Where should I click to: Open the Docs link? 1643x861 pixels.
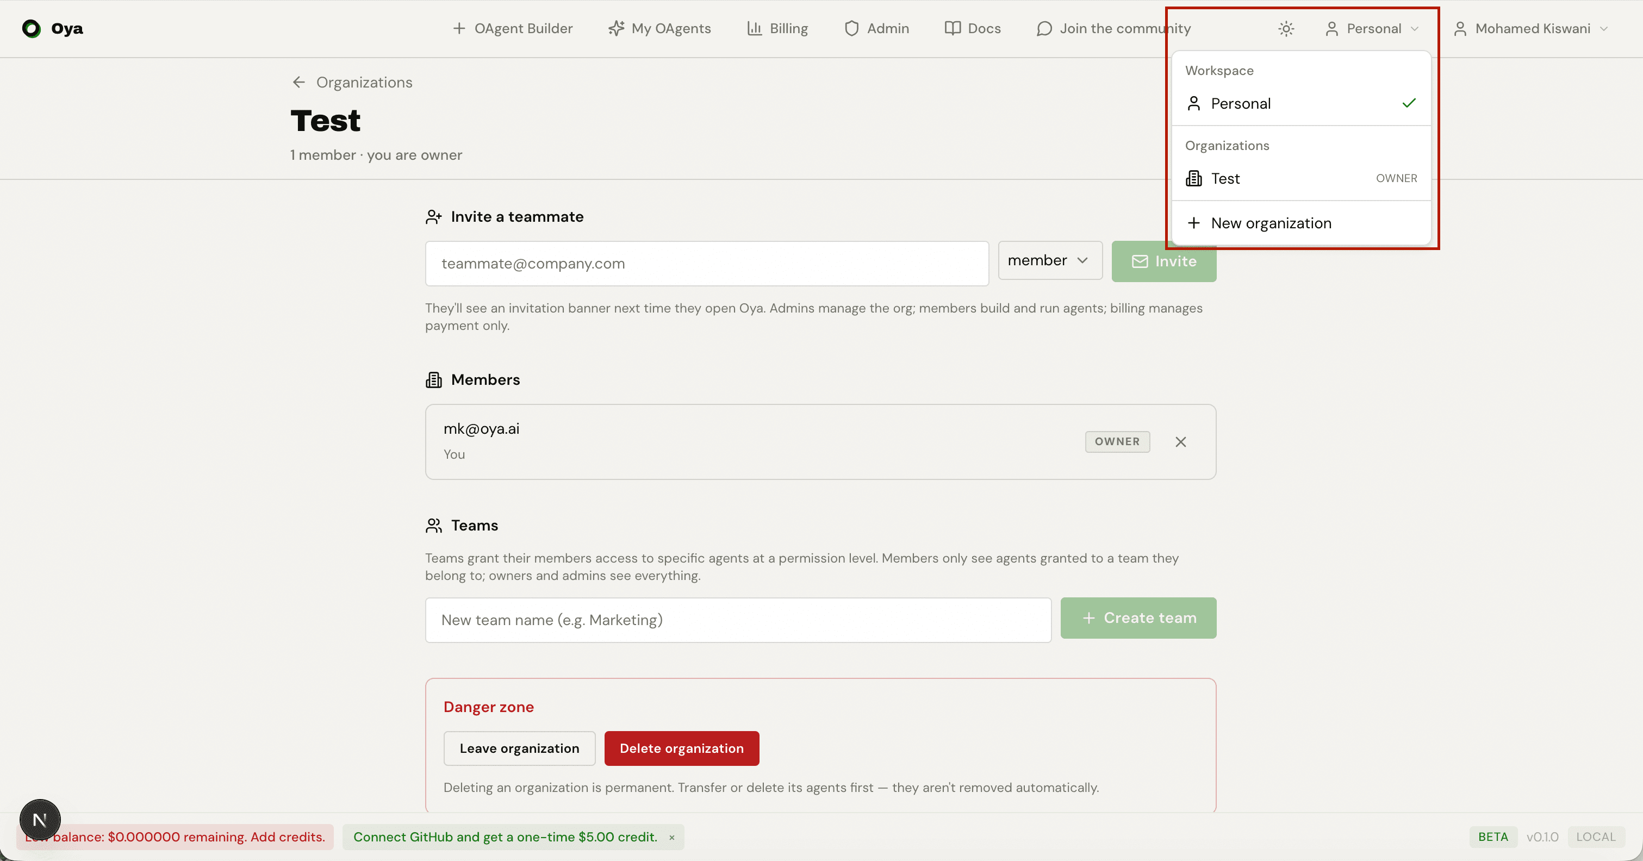(973, 29)
